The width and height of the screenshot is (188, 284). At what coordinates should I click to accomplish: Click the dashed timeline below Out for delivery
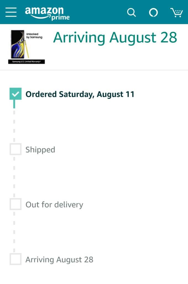coord(14,232)
